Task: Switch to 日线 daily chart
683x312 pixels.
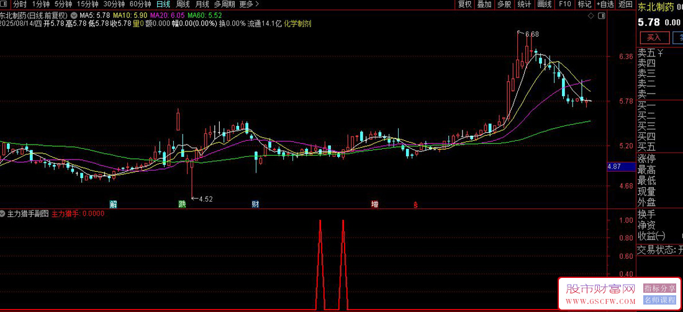Action: [x=163, y=4]
